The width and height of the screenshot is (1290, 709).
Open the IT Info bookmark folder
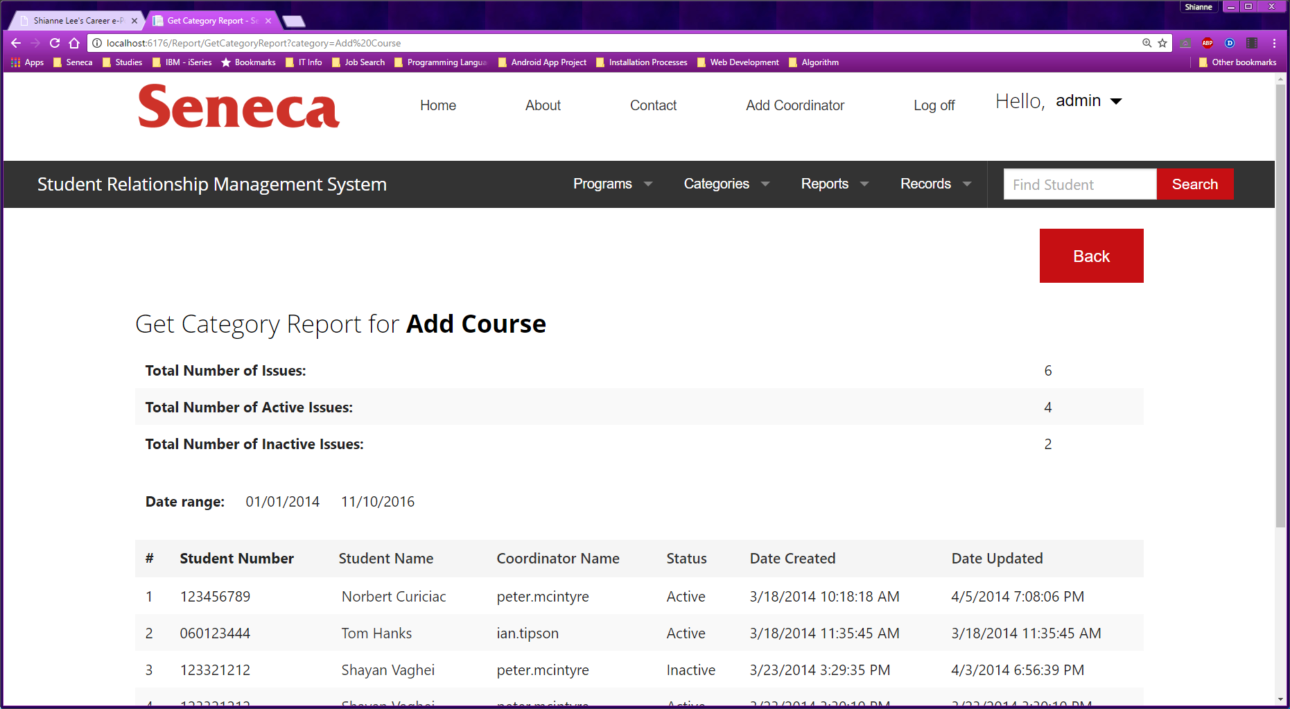(x=304, y=62)
